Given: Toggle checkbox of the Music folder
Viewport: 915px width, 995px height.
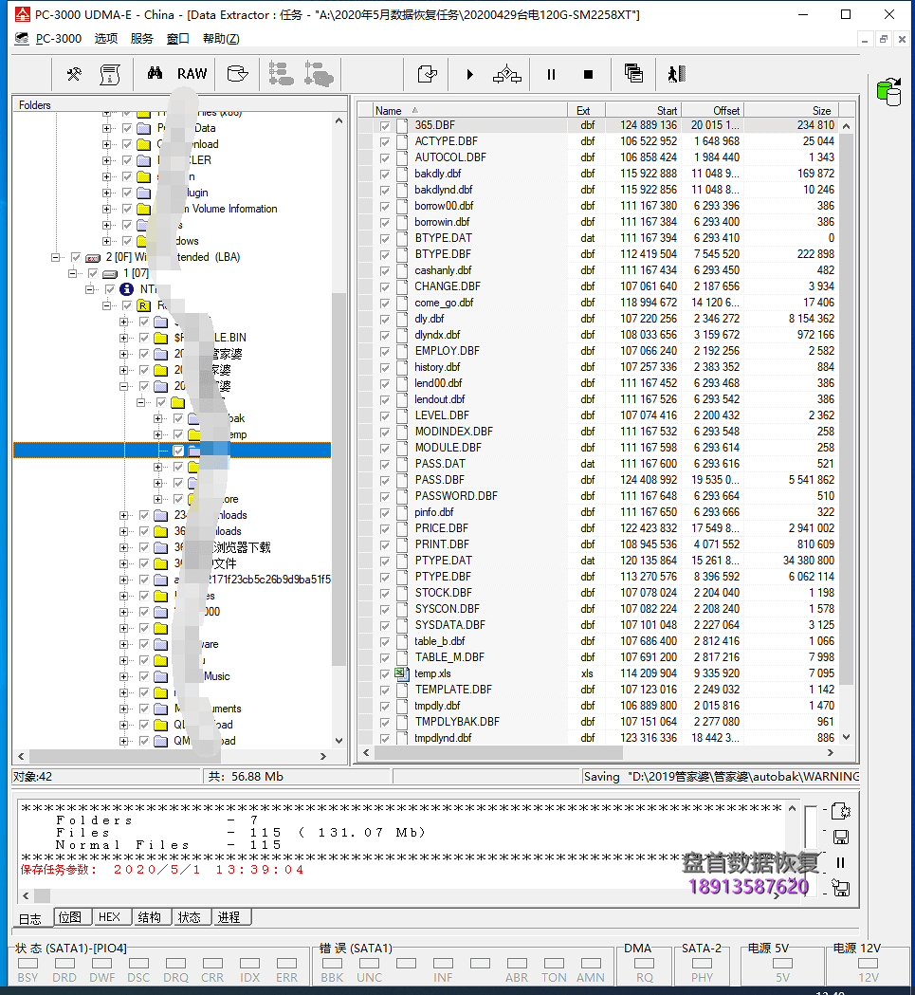Looking at the screenshot, I should (145, 676).
